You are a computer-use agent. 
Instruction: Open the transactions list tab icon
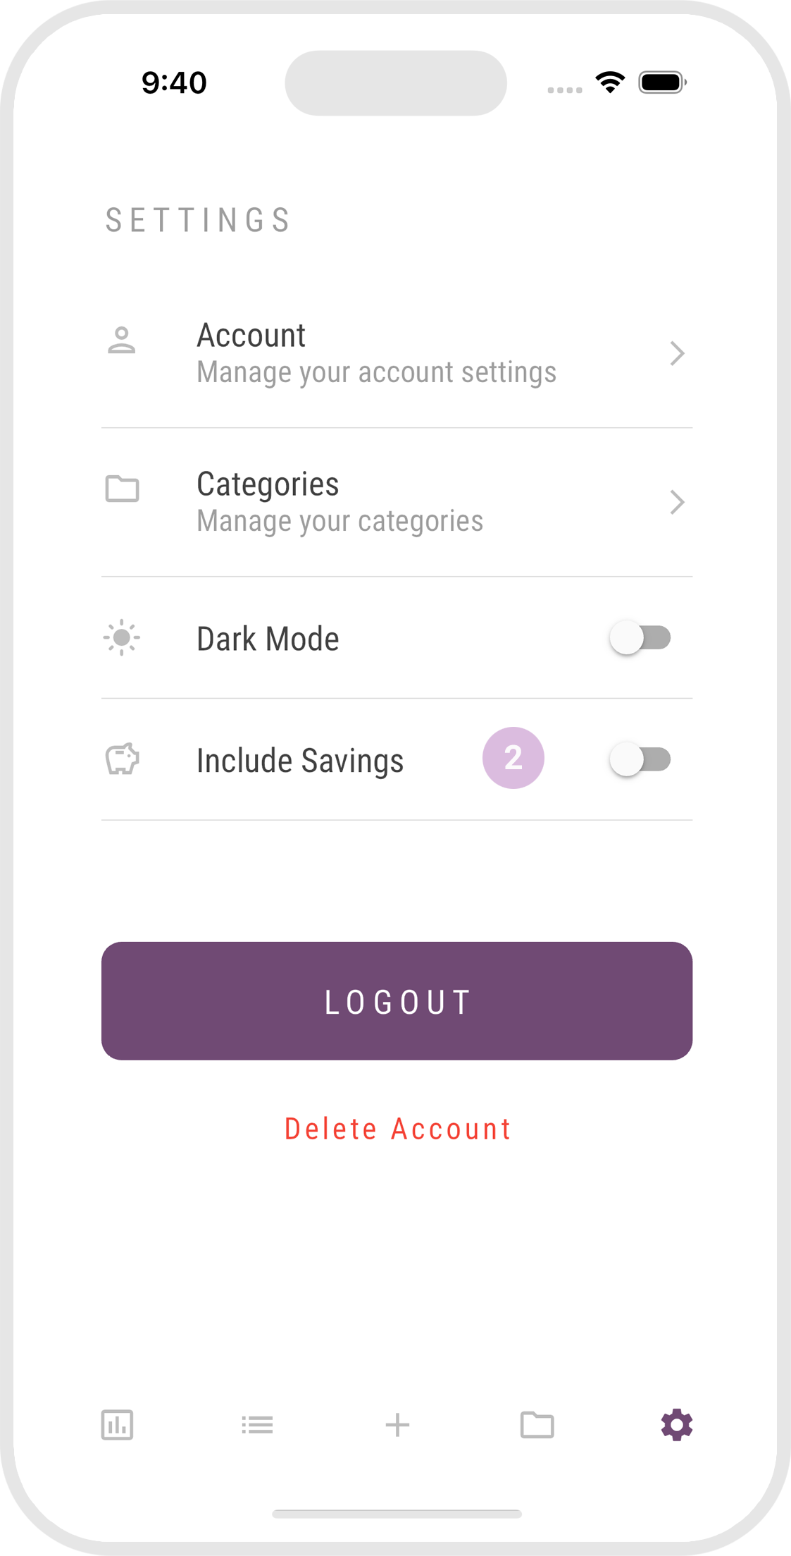coord(257,1425)
